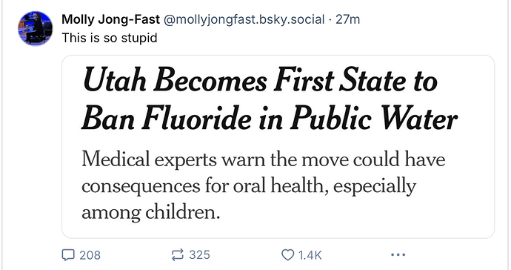Open Molly Jong-Fast's profile avatar

[35, 28]
